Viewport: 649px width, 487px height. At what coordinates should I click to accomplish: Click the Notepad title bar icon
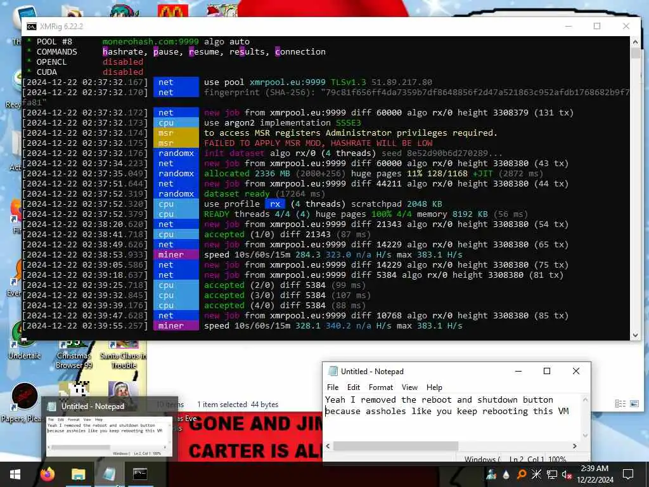point(333,371)
